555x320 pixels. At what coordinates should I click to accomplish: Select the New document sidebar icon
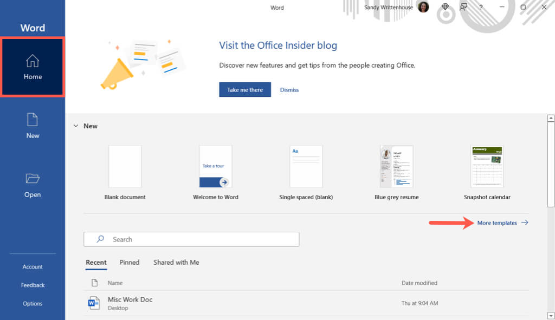pos(32,120)
